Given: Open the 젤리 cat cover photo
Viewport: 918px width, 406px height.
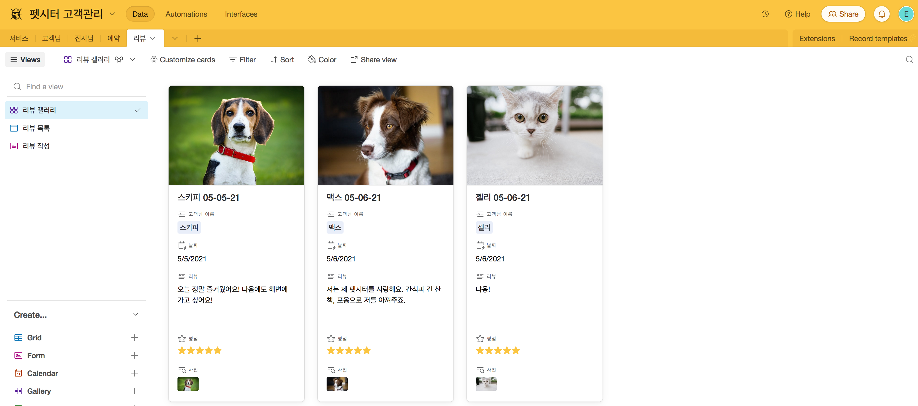Looking at the screenshot, I should click(535, 135).
